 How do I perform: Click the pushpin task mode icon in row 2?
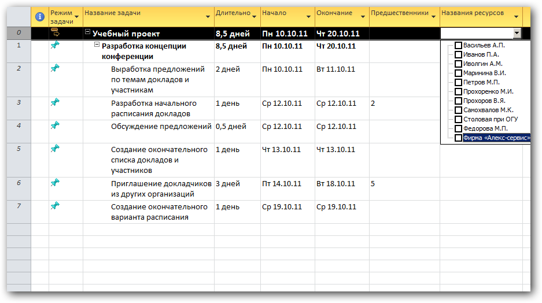(55, 68)
